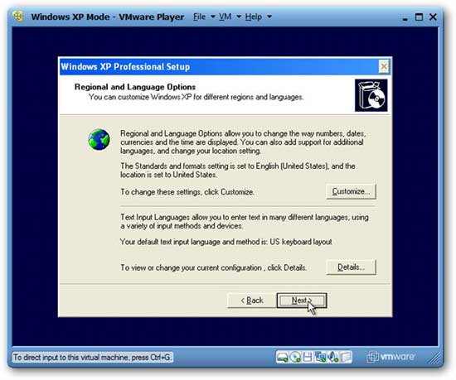Click the sound card status icon
Image resolution: width=456 pixels, height=380 pixels.
pos(332,357)
